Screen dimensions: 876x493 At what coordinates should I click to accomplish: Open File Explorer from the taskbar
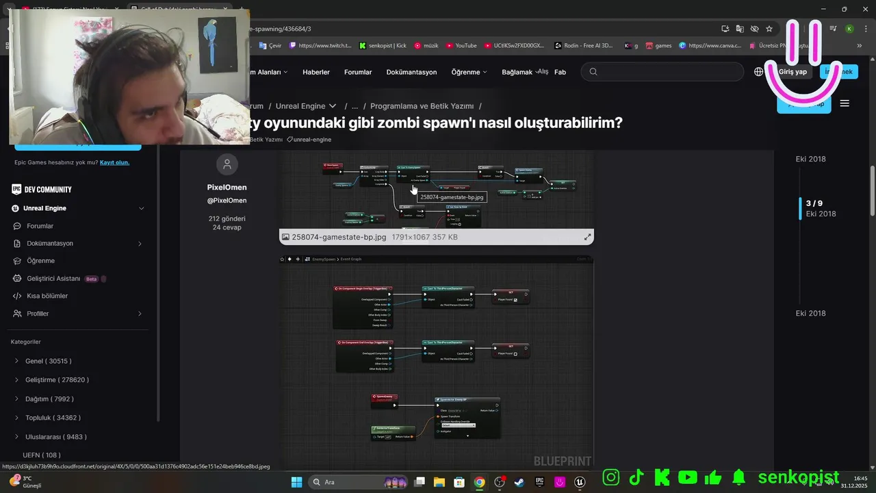click(x=439, y=482)
